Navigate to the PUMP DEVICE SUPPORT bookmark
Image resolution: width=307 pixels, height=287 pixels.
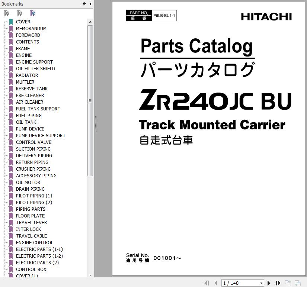click(41, 136)
